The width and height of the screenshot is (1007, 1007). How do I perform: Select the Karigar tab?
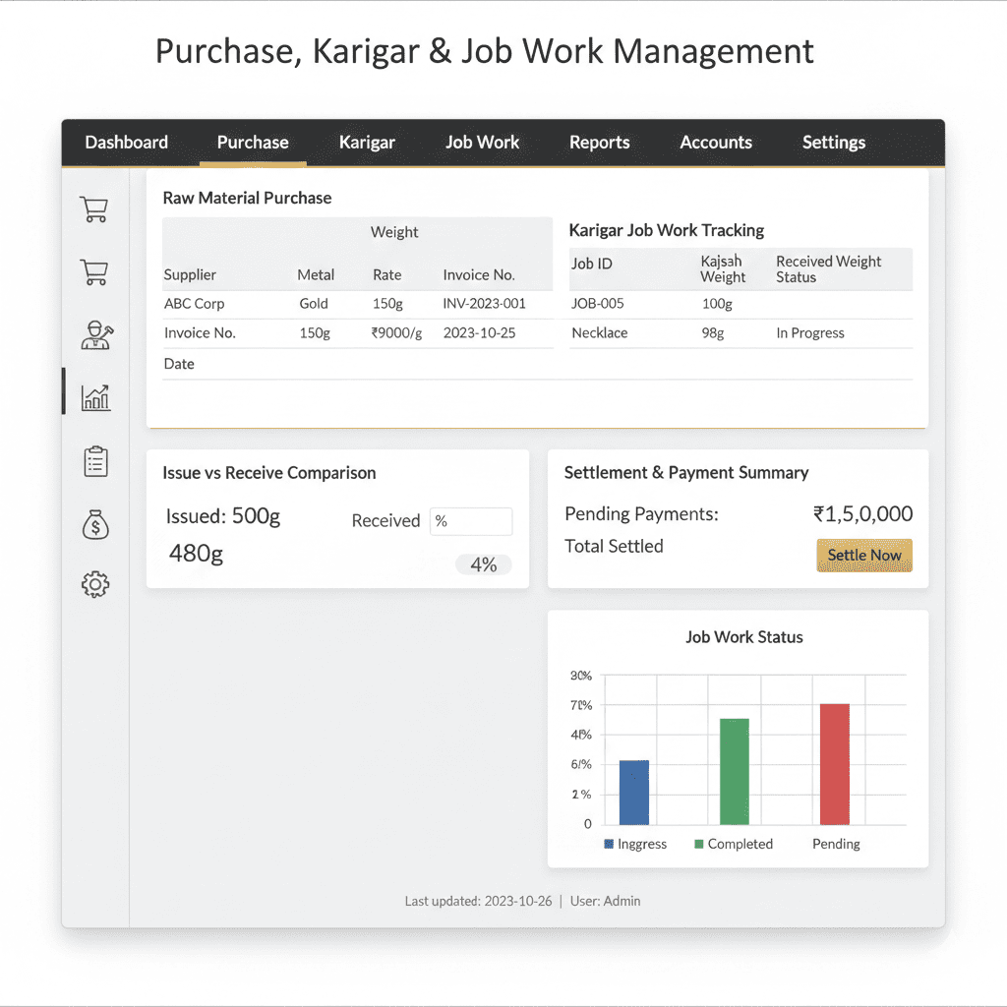click(x=366, y=143)
